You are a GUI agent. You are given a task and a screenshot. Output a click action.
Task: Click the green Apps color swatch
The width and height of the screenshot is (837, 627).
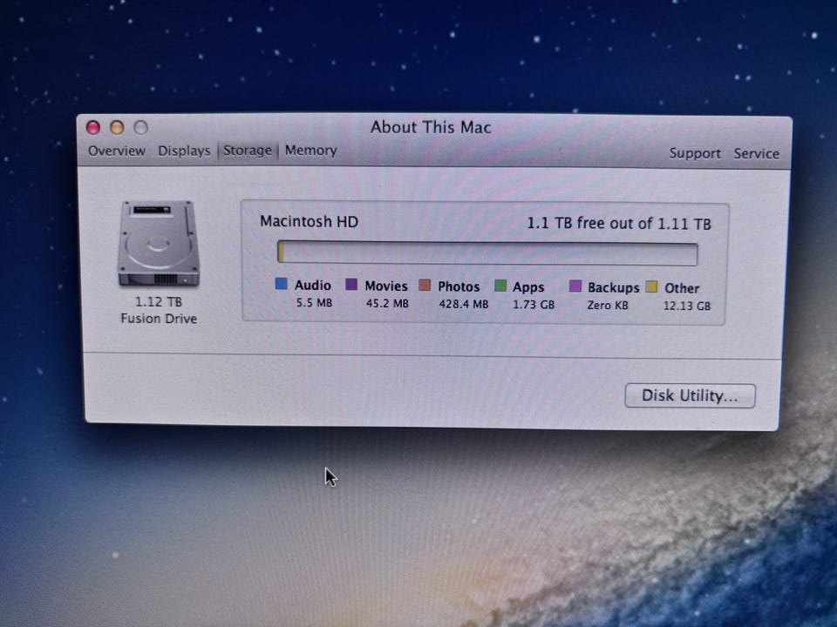(x=500, y=286)
